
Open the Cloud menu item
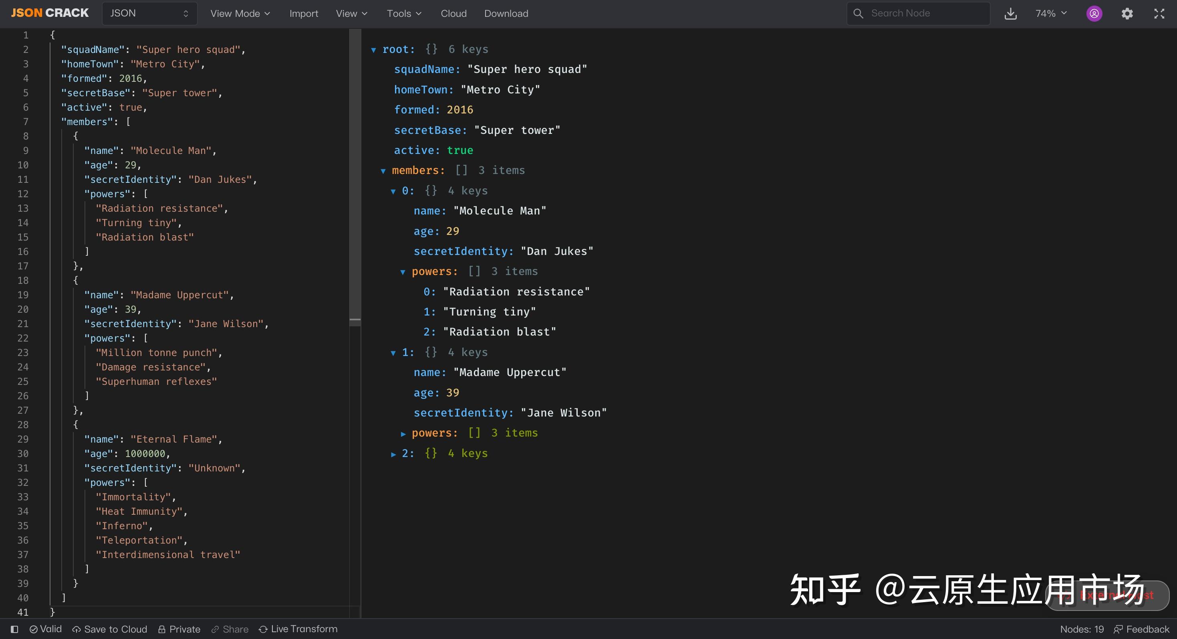point(453,13)
